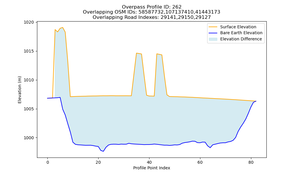Click the 1020 y-axis tick label
The width and height of the screenshot is (296, 177).
[x=29, y=22]
